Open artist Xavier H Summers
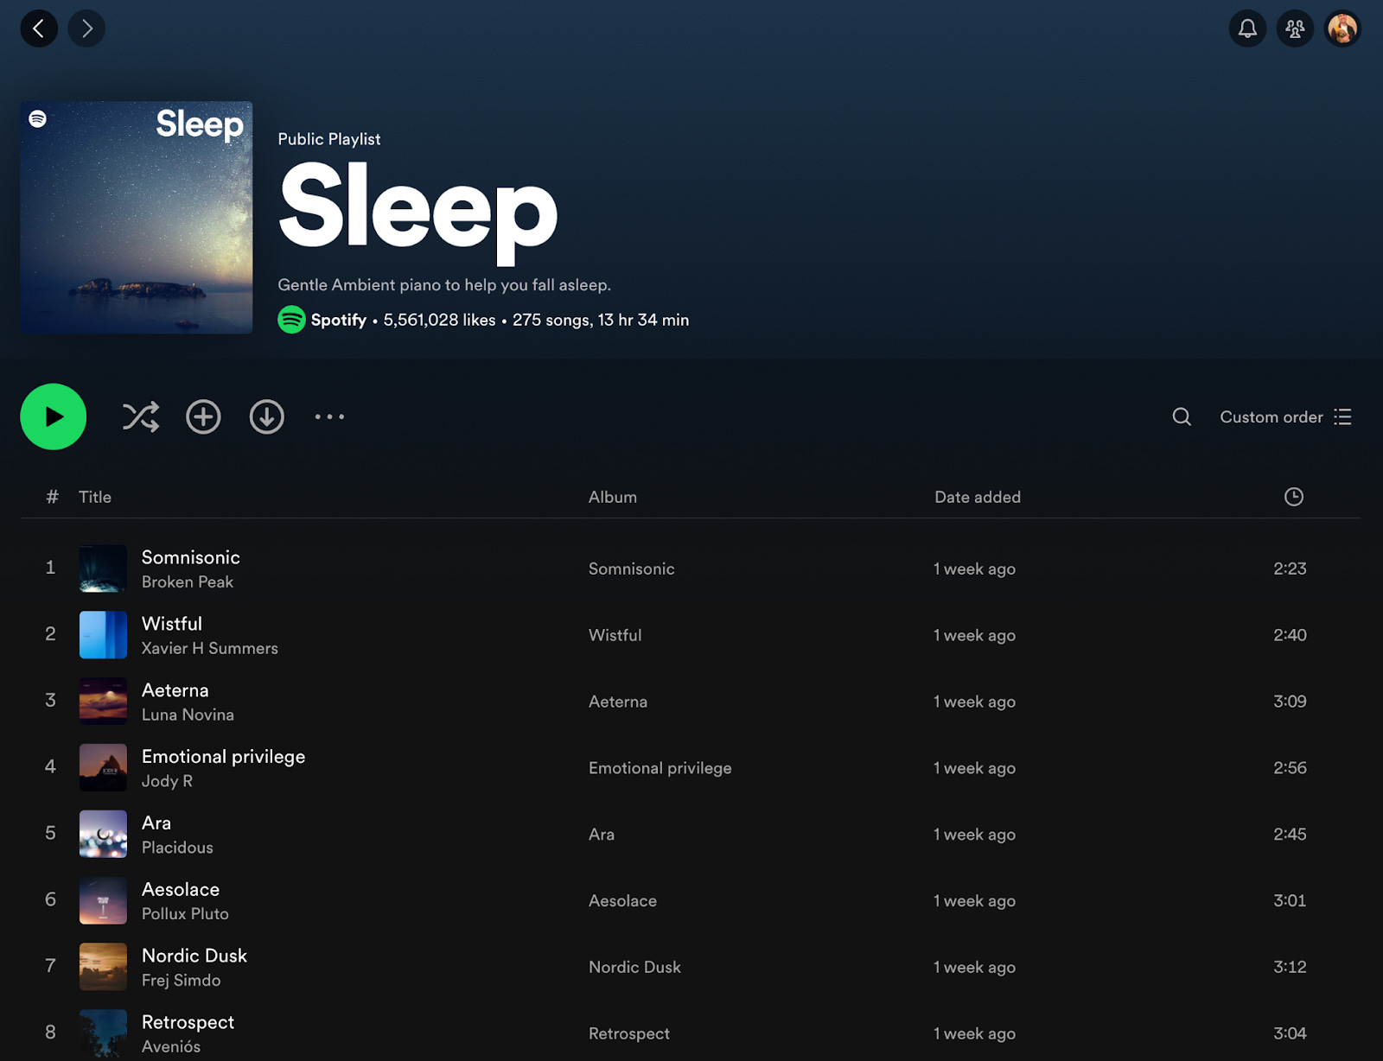The height and width of the screenshot is (1061, 1383). (210, 648)
